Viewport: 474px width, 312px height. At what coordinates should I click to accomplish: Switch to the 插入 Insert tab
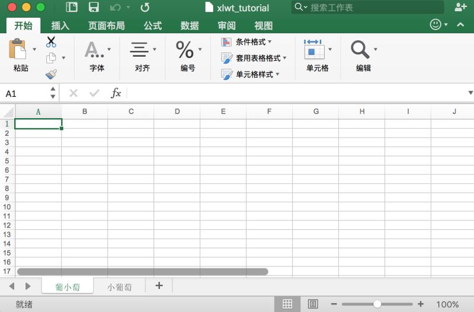(x=60, y=25)
